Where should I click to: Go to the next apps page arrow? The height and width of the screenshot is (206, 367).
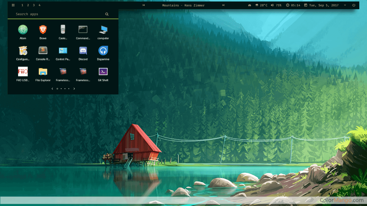pyautogui.click(x=74, y=89)
